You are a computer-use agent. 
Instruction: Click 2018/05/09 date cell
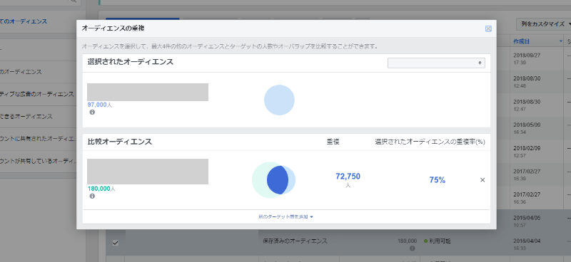tap(526, 128)
